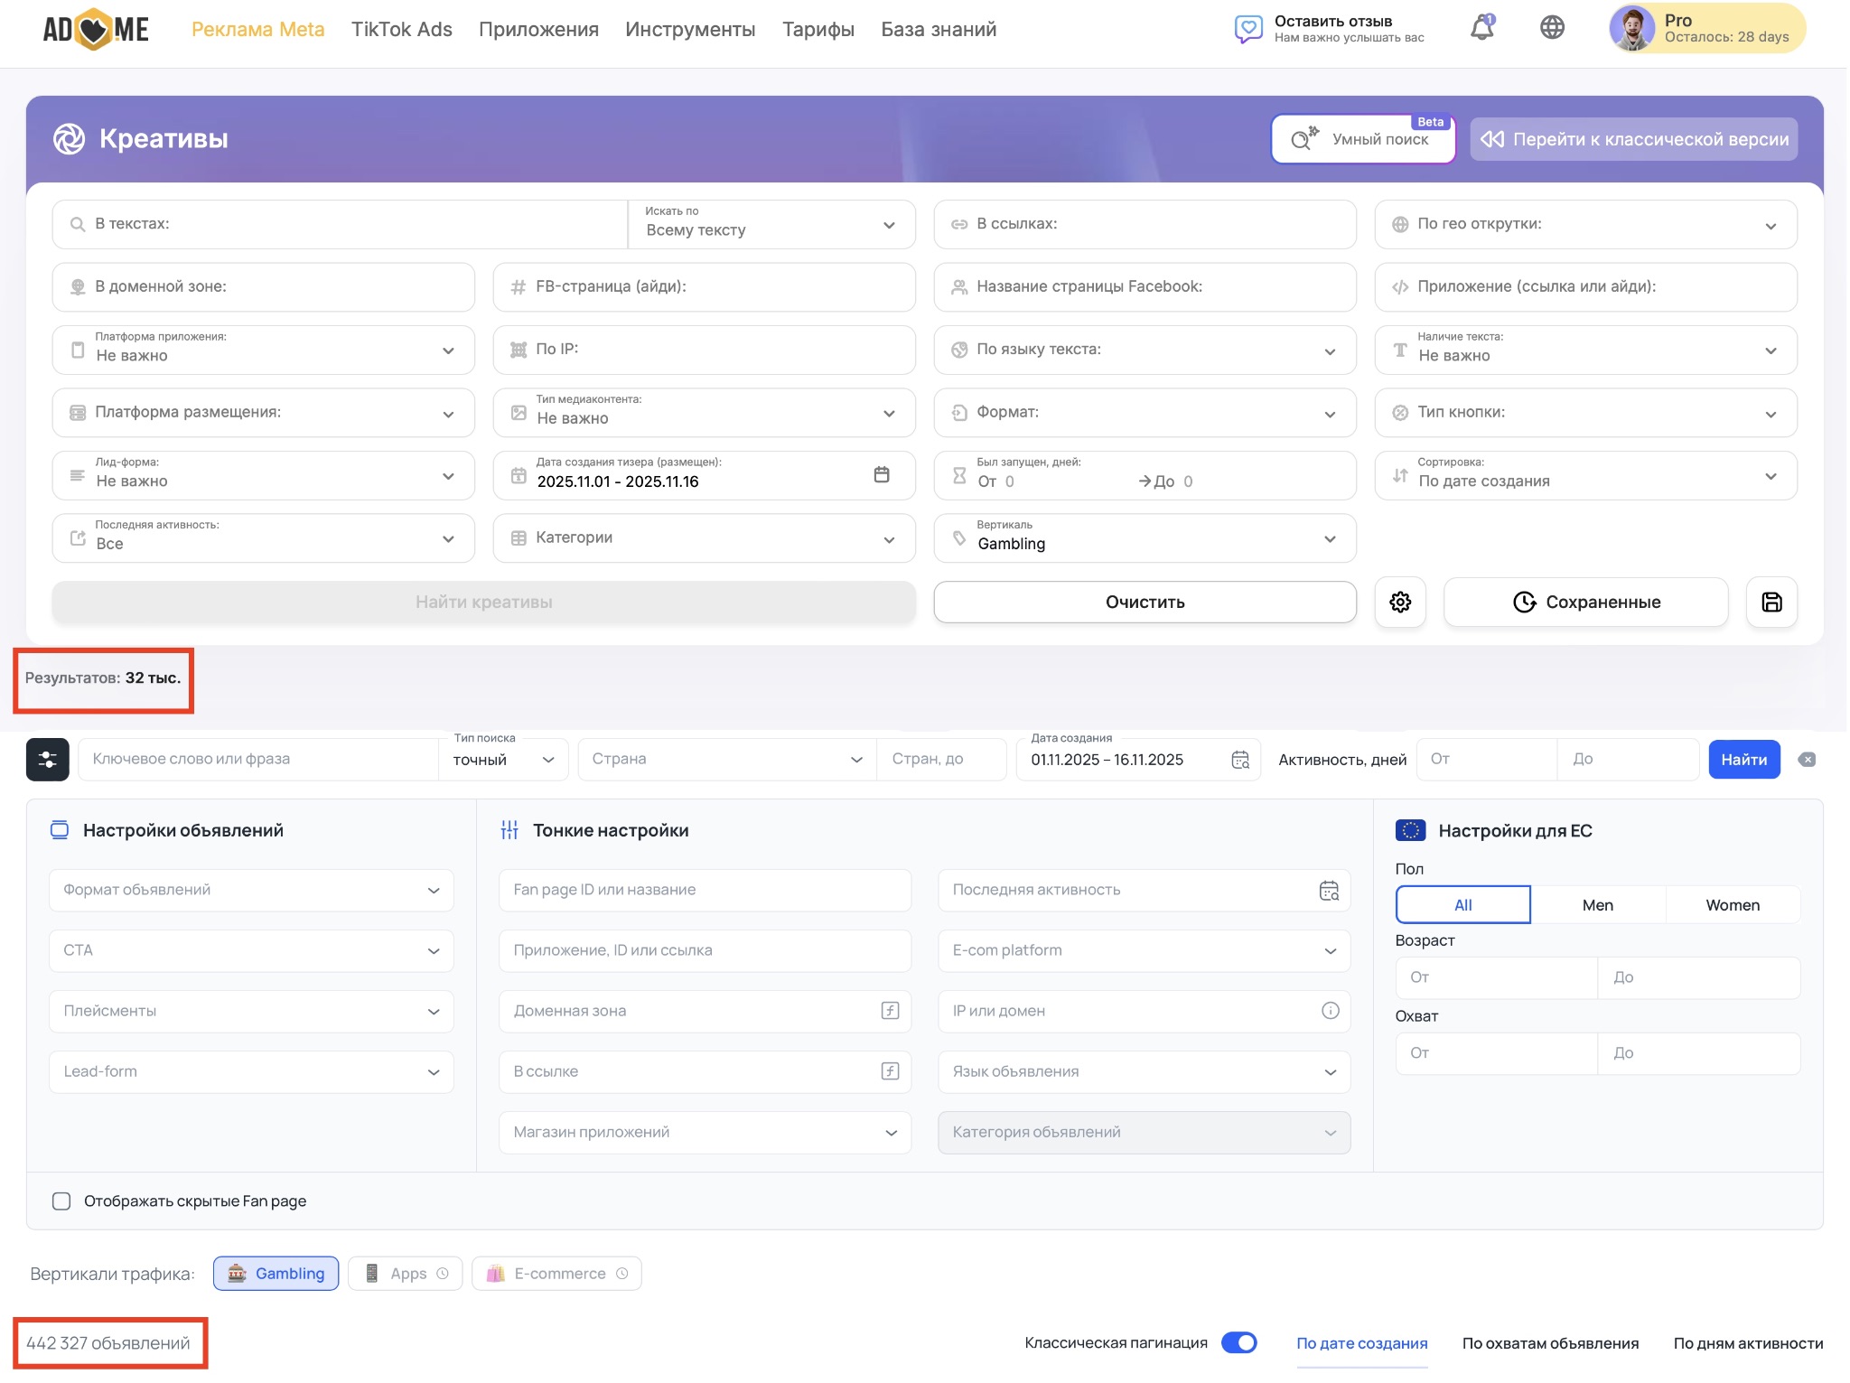This screenshot has width=1850, height=1383.
Task: Open filter settings gear icon
Action: point(1400,602)
